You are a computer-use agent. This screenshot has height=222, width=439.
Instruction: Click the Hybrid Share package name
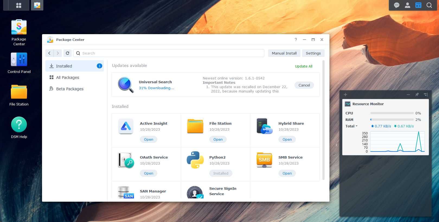291,123
